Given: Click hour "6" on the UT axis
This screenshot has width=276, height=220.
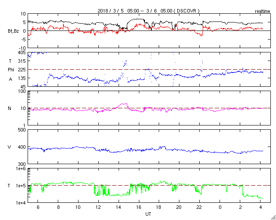Looking at the screenshot, I should click(x=38, y=207).
